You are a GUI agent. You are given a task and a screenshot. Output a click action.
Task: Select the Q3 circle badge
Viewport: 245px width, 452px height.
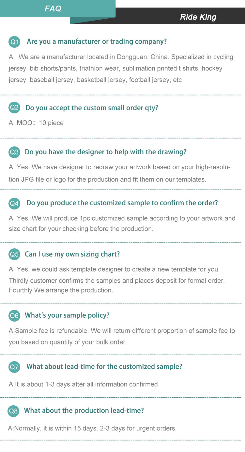(14, 152)
